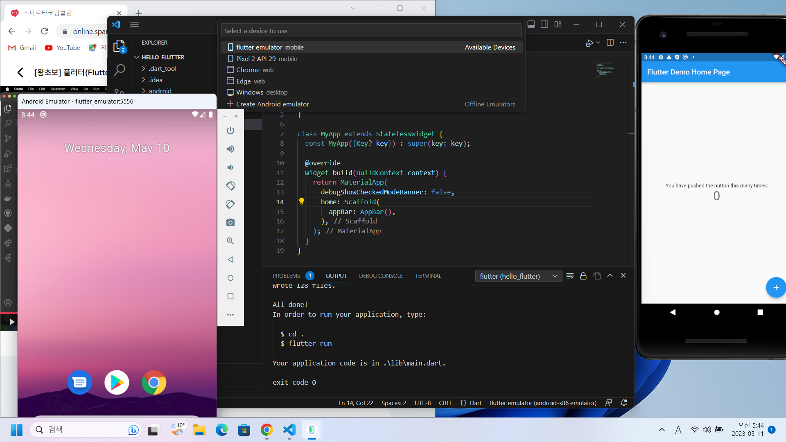The width and height of the screenshot is (786, 442).
Task: Open editor More Actions menu
Action: 623,43
